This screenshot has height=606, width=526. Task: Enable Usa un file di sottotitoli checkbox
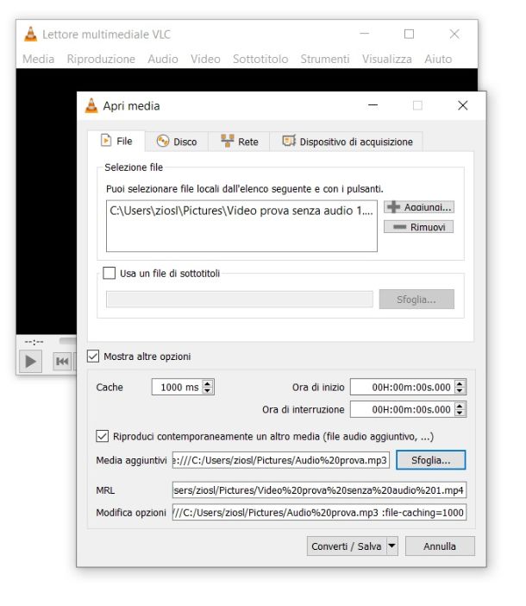110,274
